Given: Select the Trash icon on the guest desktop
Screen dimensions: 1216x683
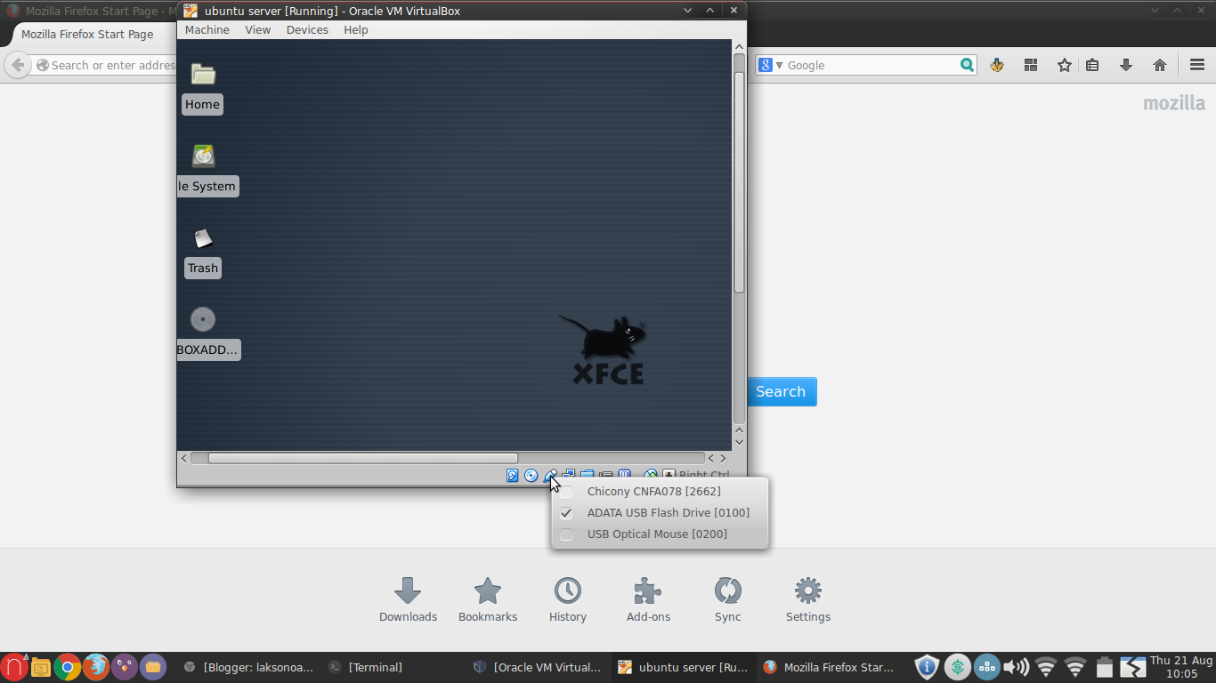Looking at the screenshot, I should [x=203, y=252].
